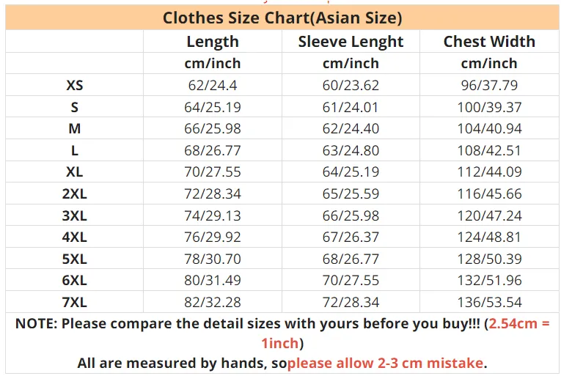
Task: Click the S size row label
Action: 74,107
